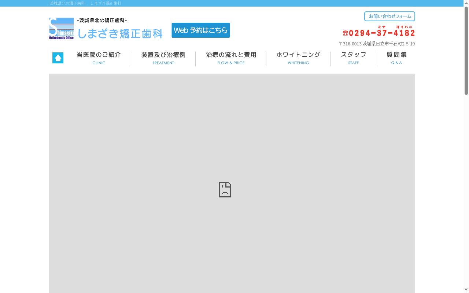Click the page vertical scrollbar thumb
The image size is (469, 293).
(x=466, y=51)
